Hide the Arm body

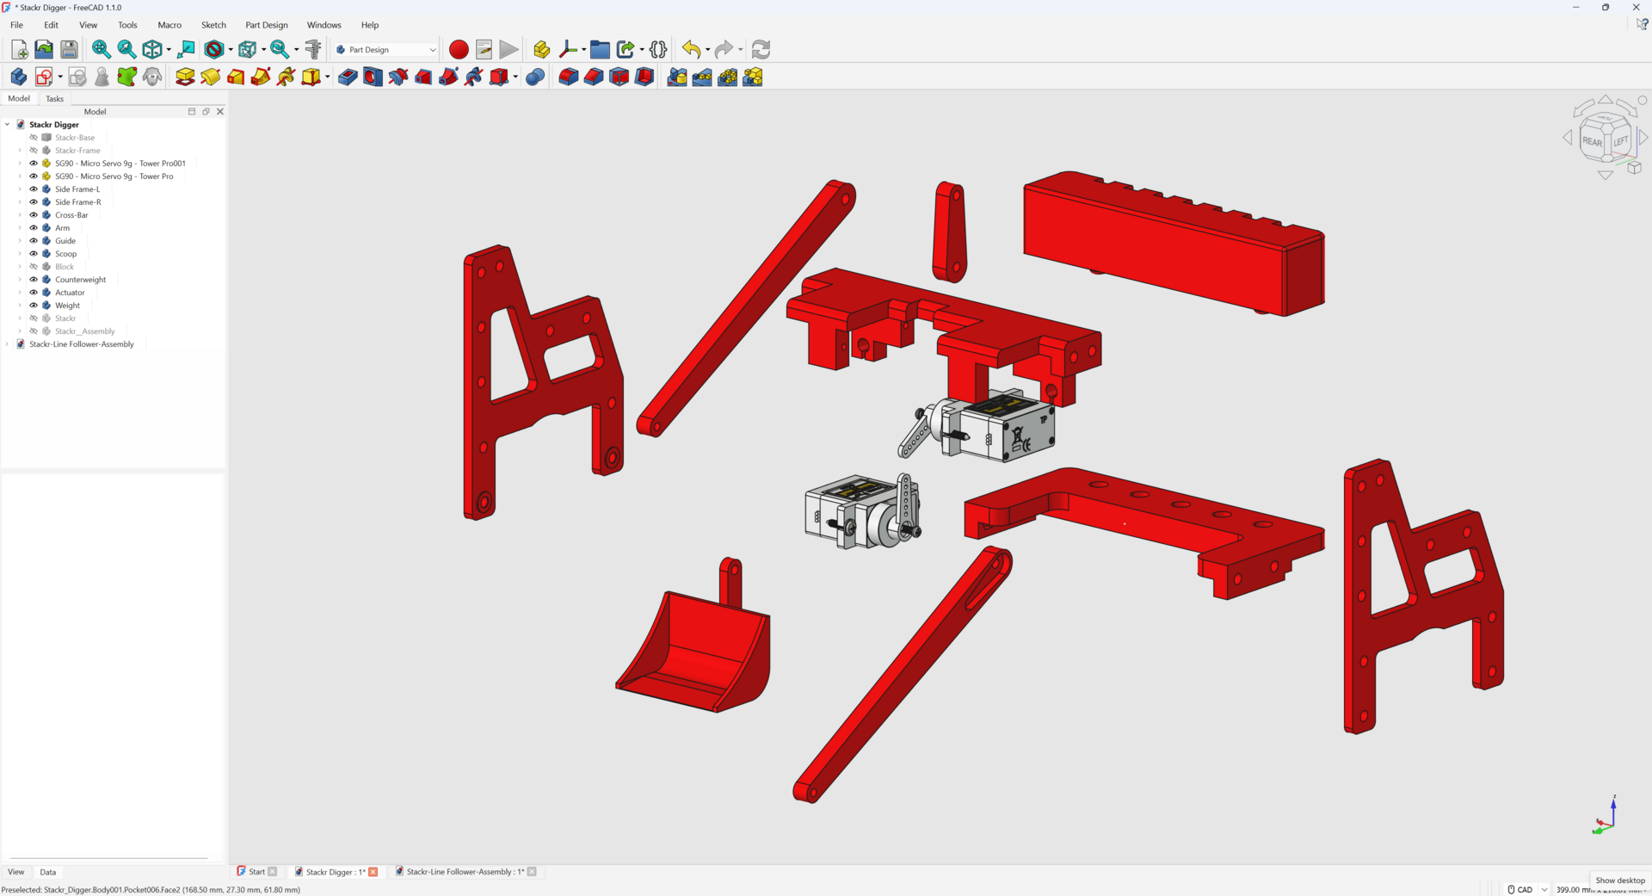[34, 228]
